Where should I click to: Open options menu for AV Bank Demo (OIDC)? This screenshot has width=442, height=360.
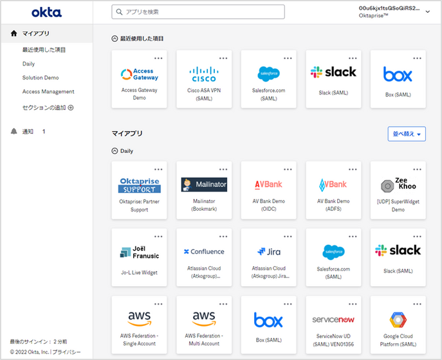(288, 169)
